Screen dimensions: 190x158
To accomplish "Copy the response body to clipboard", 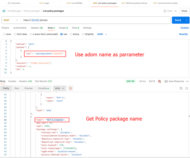I will point(181,88).
